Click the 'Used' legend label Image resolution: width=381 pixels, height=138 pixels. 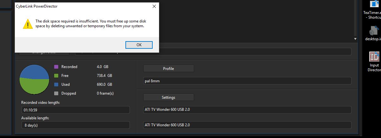66,85
